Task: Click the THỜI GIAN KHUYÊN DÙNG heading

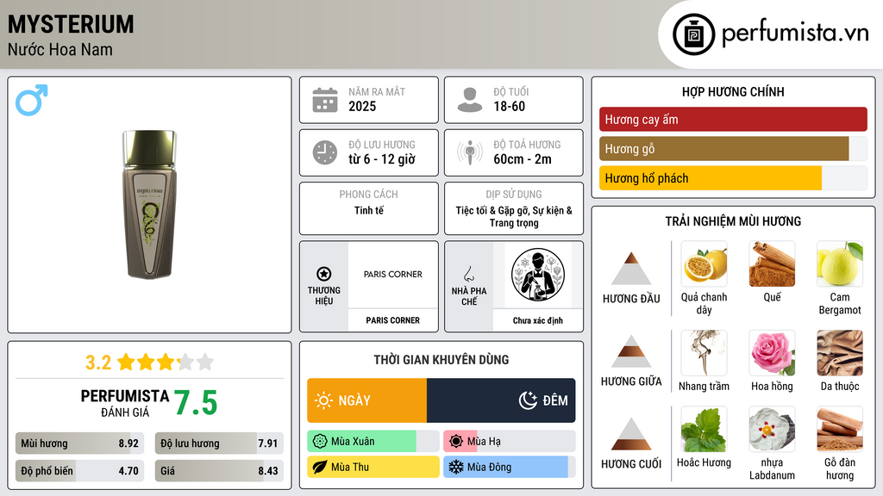Action: click(441, 360)
